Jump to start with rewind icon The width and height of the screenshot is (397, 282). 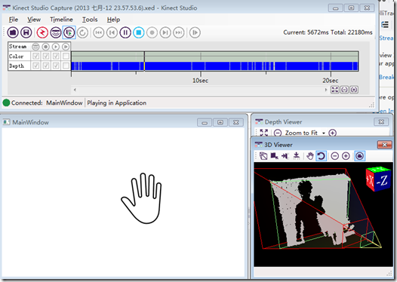[x=99, y=32]
